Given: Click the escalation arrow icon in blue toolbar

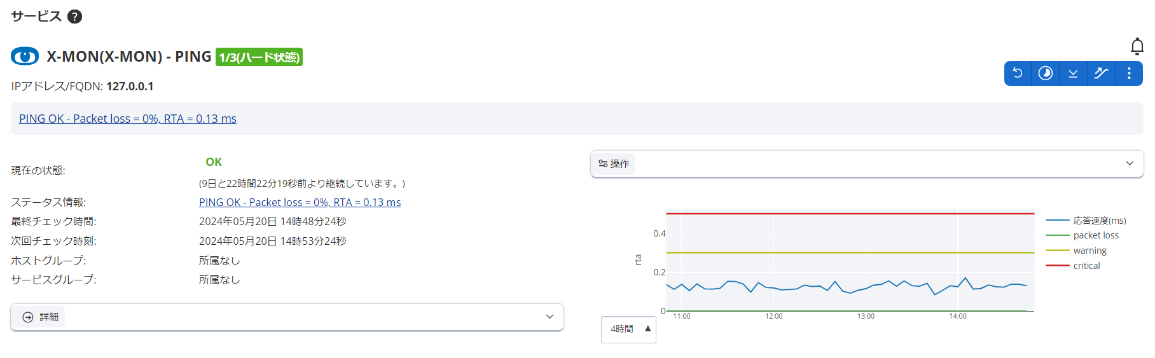Looking at the screenshot, I should coord(1101,73).
